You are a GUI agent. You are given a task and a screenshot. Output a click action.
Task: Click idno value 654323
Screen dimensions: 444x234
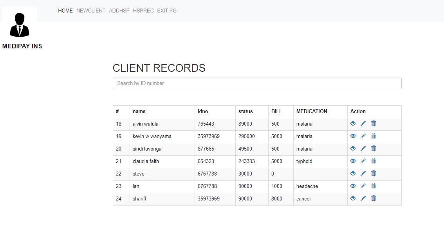[206, 161]
